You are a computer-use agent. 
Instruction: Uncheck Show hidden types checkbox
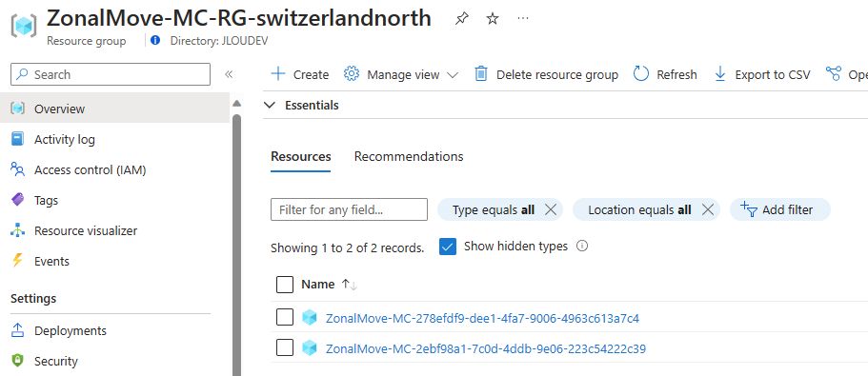[447, 247]
